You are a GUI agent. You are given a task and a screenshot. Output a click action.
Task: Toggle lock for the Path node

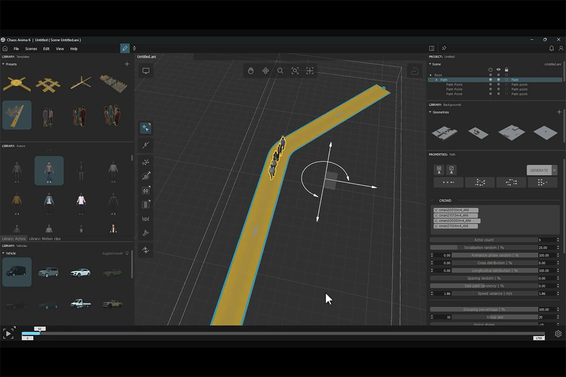[507, 80]
